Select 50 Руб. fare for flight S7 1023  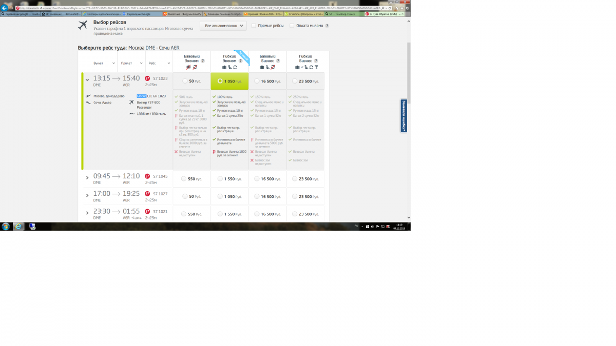(184, 81)
